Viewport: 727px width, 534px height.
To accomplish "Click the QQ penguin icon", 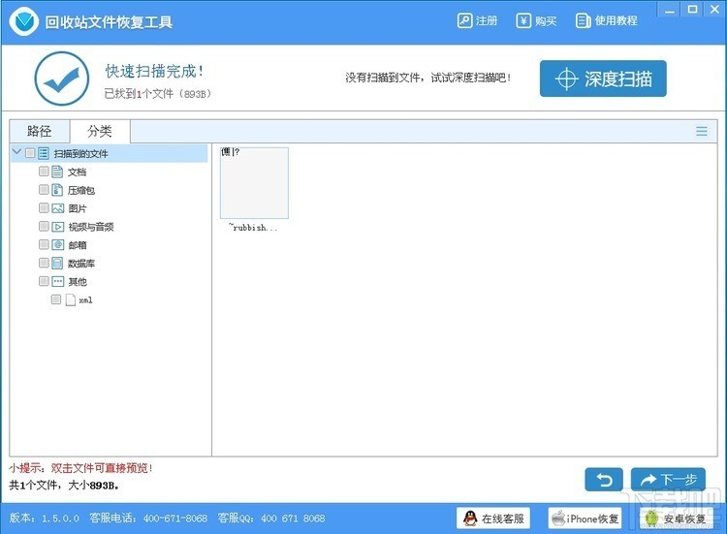I will (470, 518).
